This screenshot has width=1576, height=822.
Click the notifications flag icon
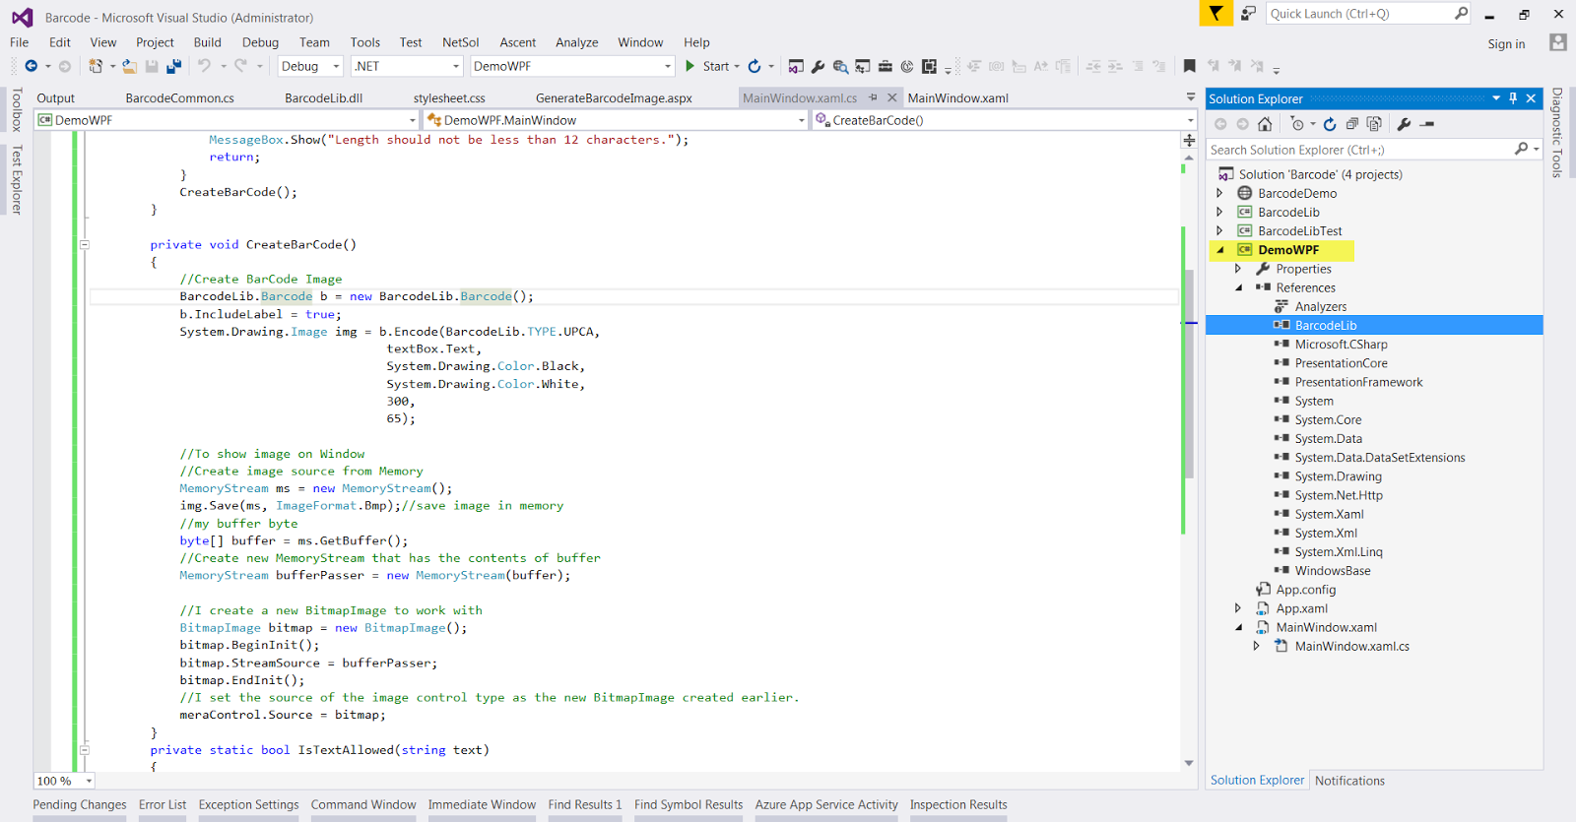click(1216, 13)
